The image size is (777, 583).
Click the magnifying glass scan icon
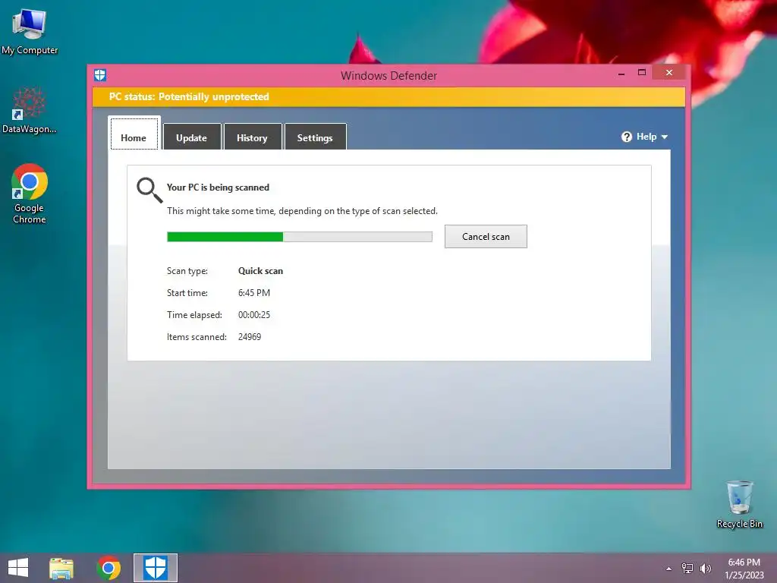149,190
